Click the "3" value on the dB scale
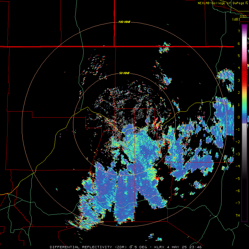 (239, 80)
